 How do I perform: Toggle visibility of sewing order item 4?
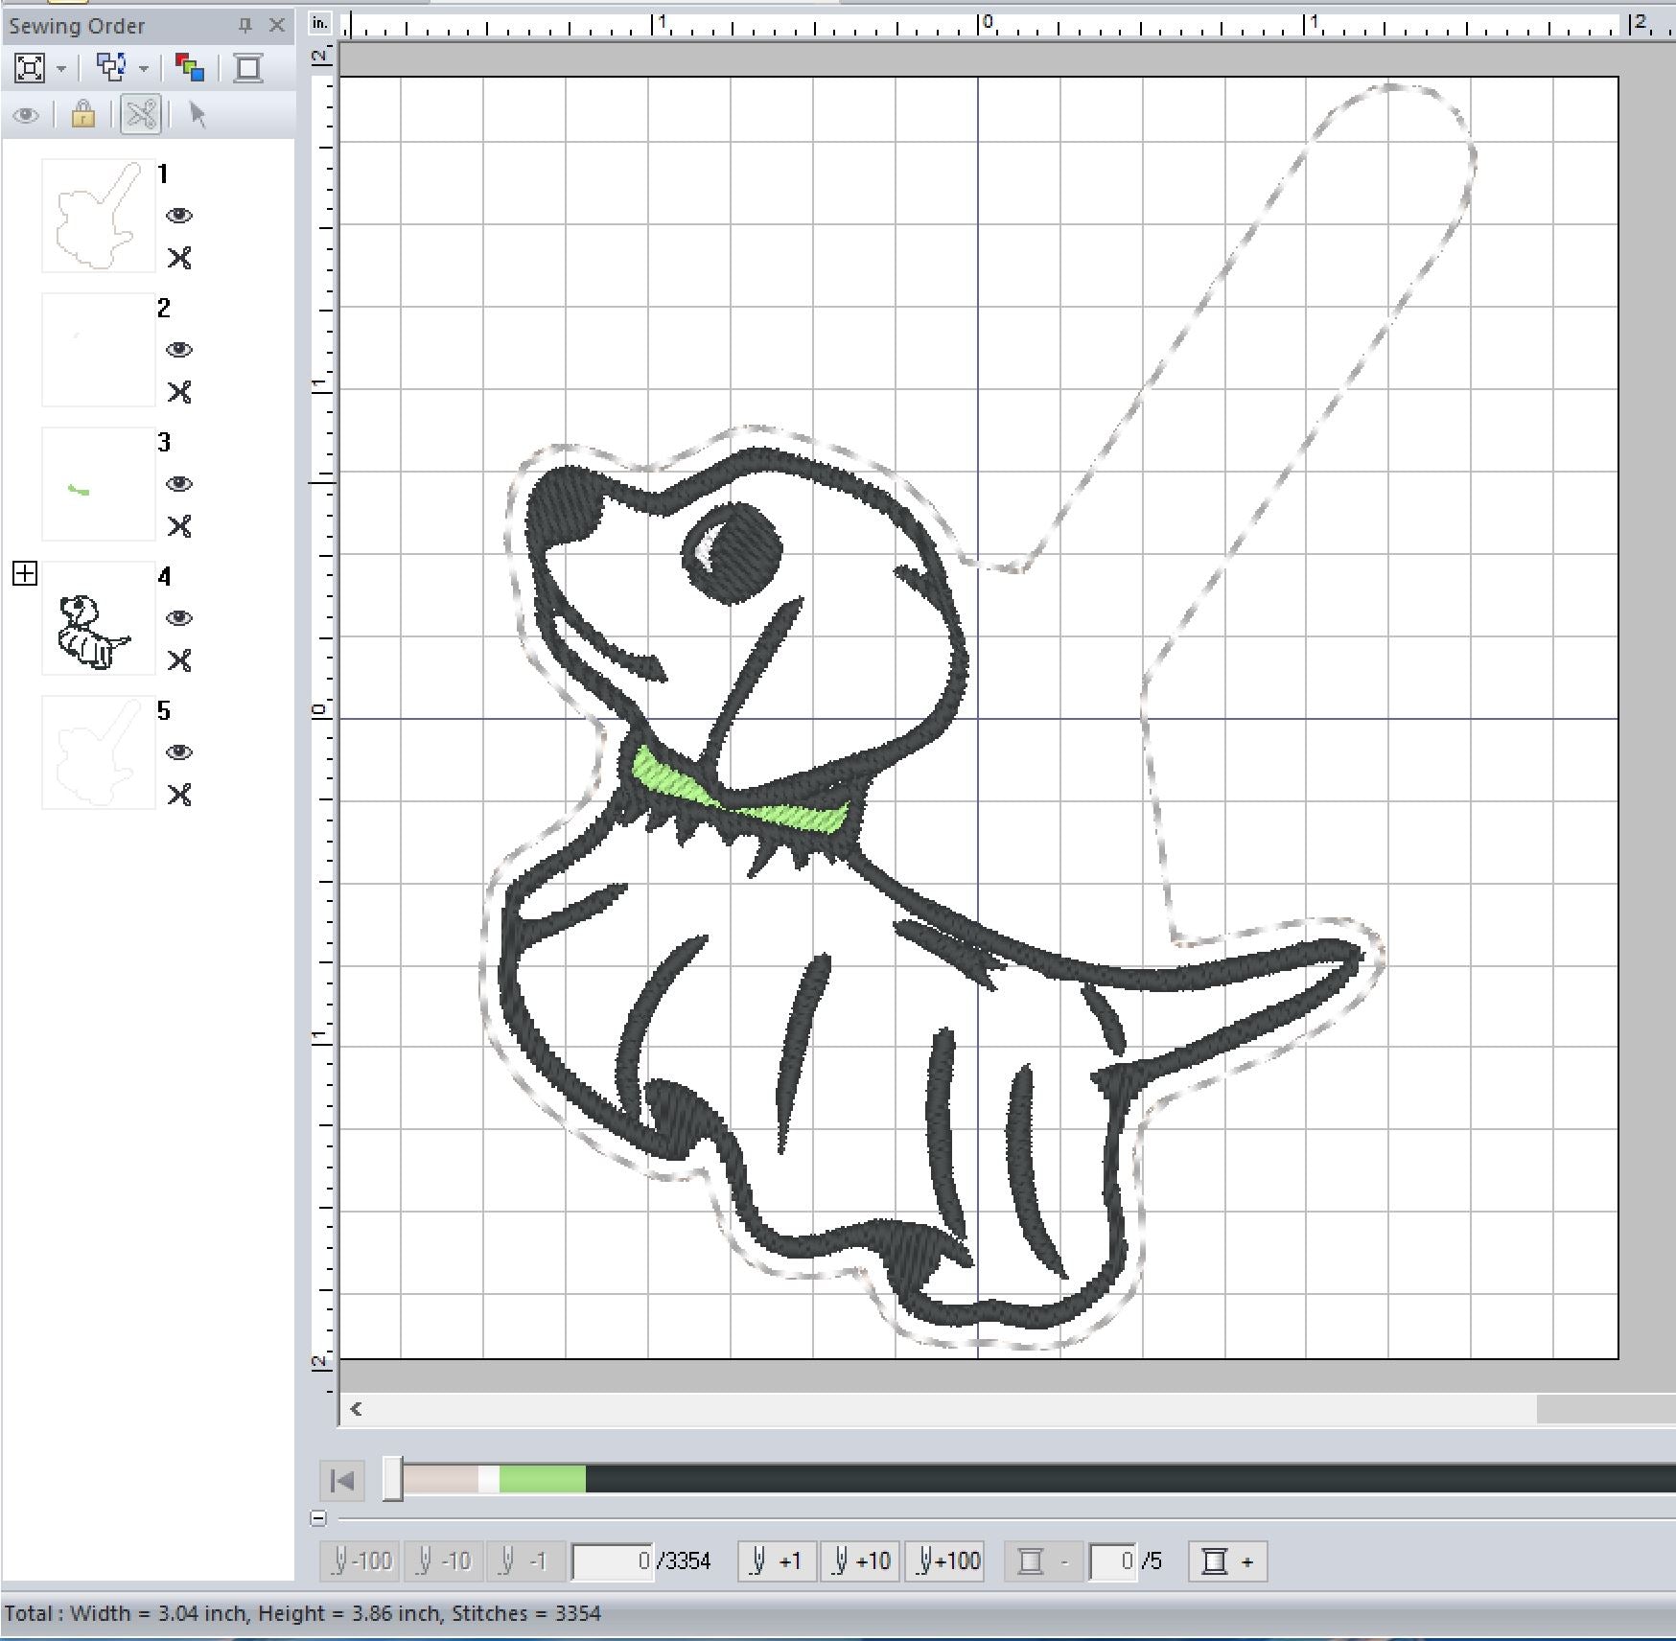(179, 618)
